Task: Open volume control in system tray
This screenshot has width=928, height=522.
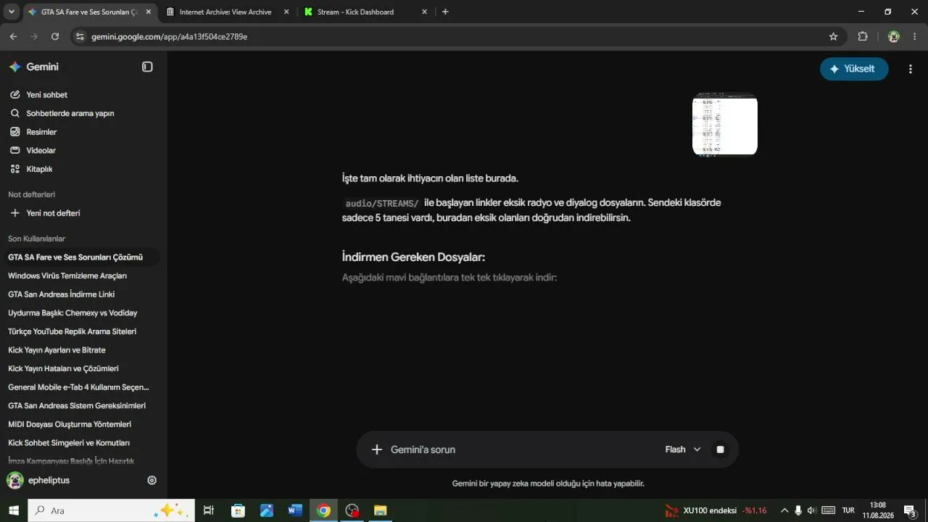Action: coord(812,510)
